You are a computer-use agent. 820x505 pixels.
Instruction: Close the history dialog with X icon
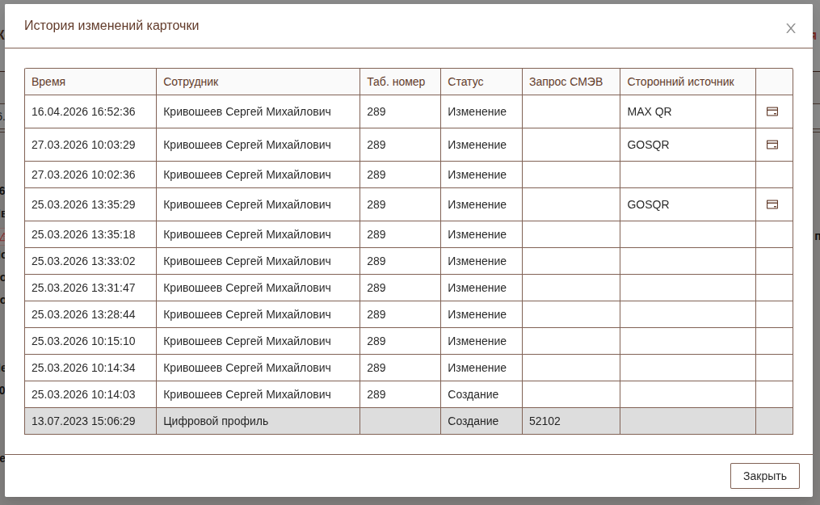[x=790, y=28]
